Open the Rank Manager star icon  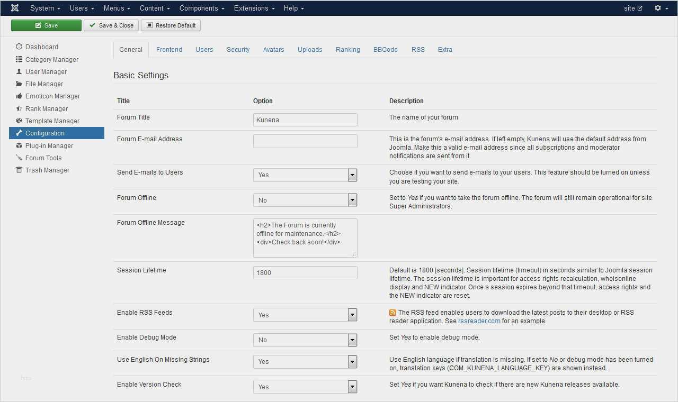[19, 109]
